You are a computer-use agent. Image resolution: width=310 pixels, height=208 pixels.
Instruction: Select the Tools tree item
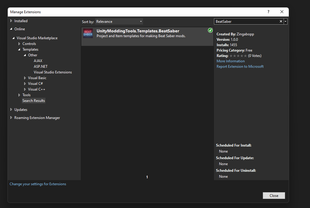(27, 95)
